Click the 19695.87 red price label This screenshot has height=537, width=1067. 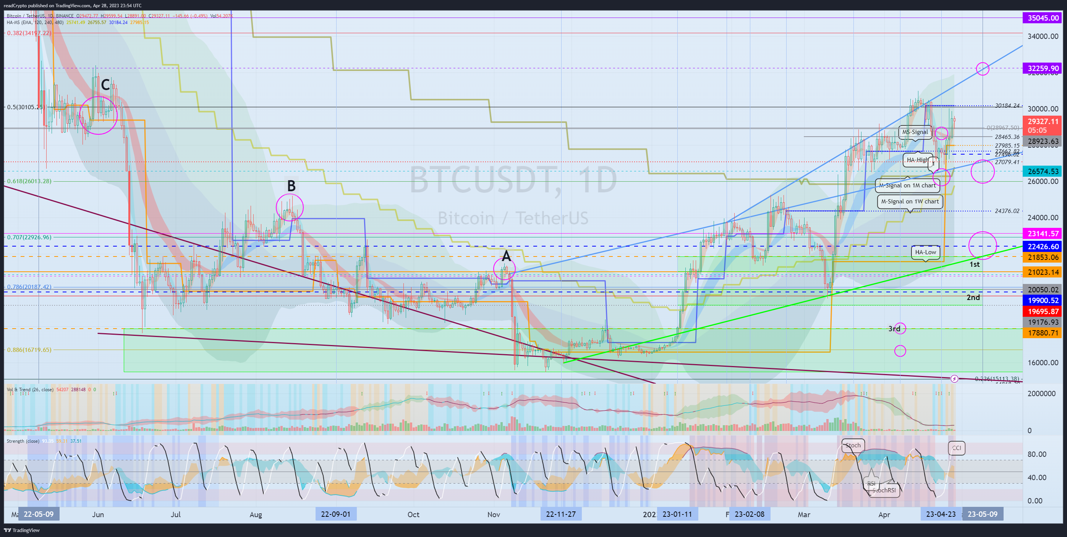(x=1042, y=311)
